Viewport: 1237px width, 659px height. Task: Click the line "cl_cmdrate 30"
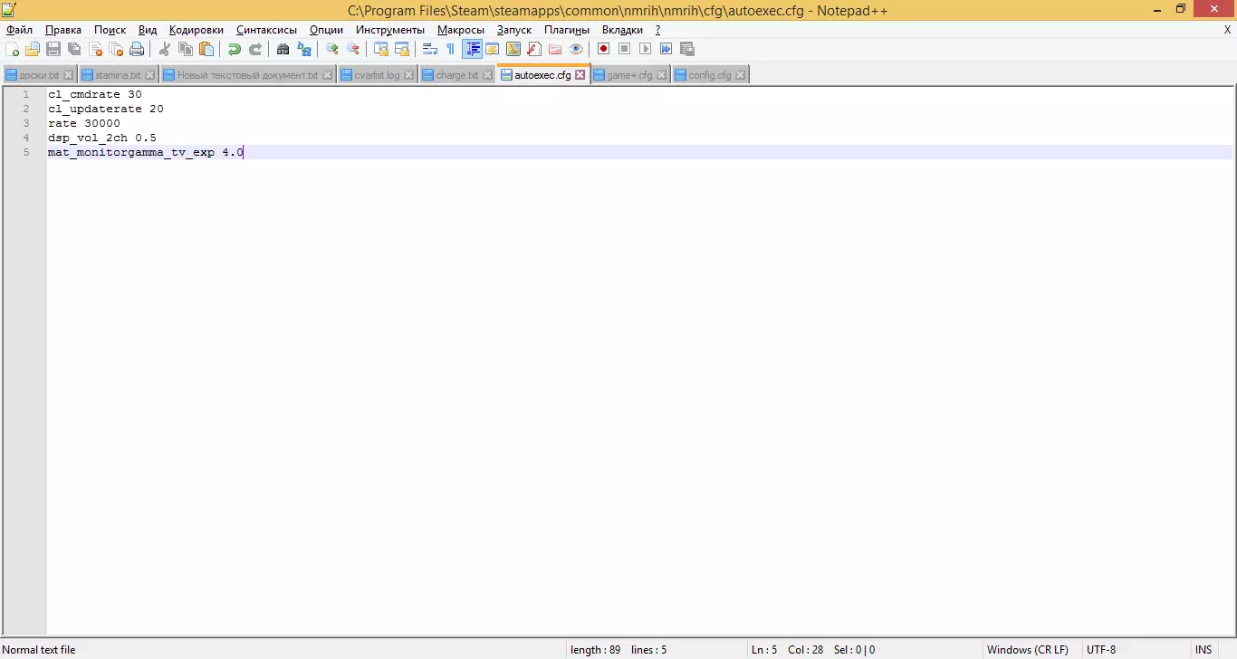[x=95, y=94]
